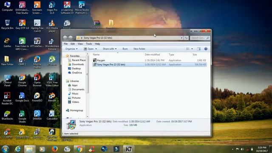The image size is (272, 153).
Task: Open Windows Start menu
Action: (5, 149)
